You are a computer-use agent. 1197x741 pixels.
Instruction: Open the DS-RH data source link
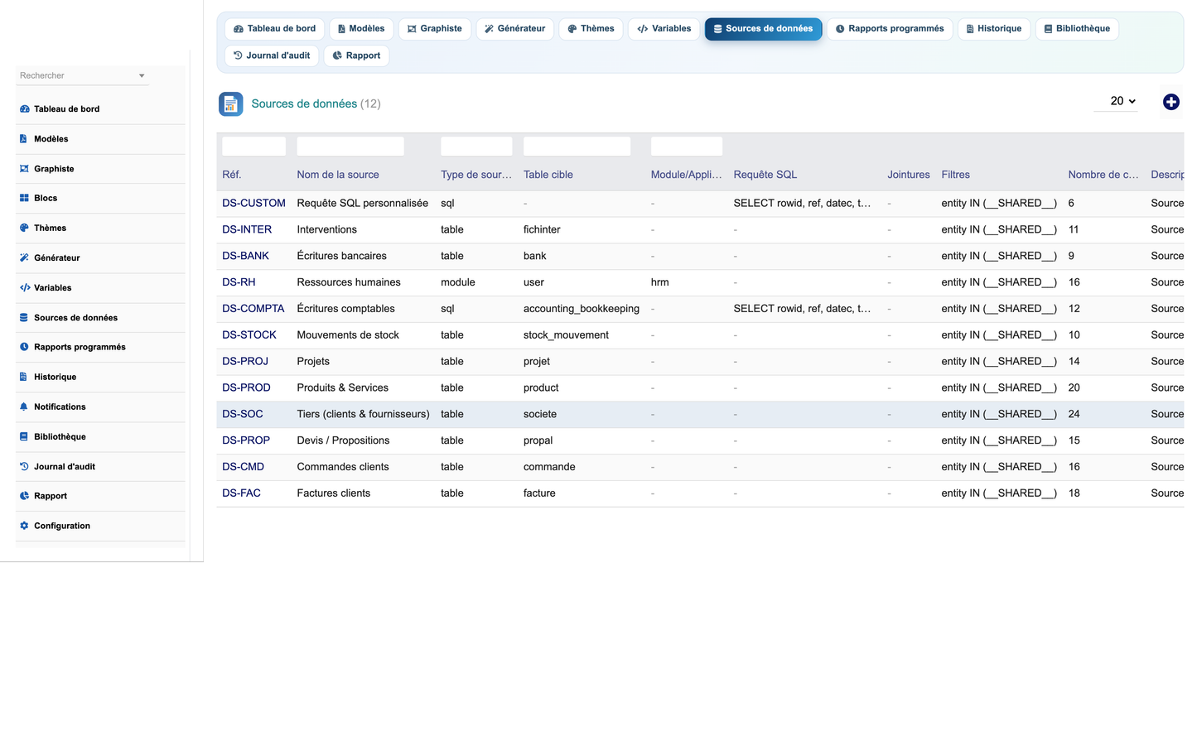239,282
